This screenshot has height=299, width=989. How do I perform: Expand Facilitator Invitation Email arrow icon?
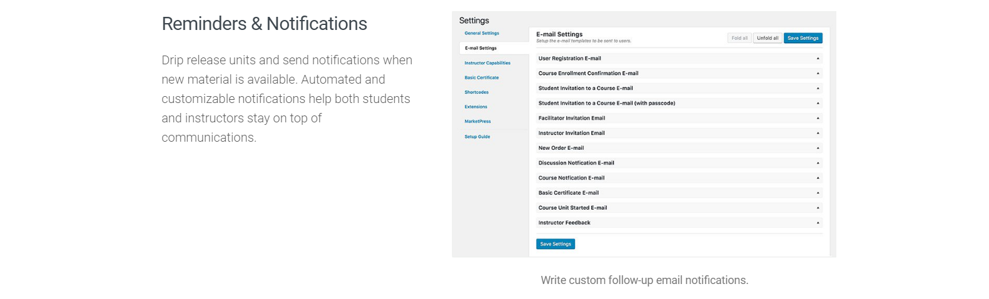818,119
